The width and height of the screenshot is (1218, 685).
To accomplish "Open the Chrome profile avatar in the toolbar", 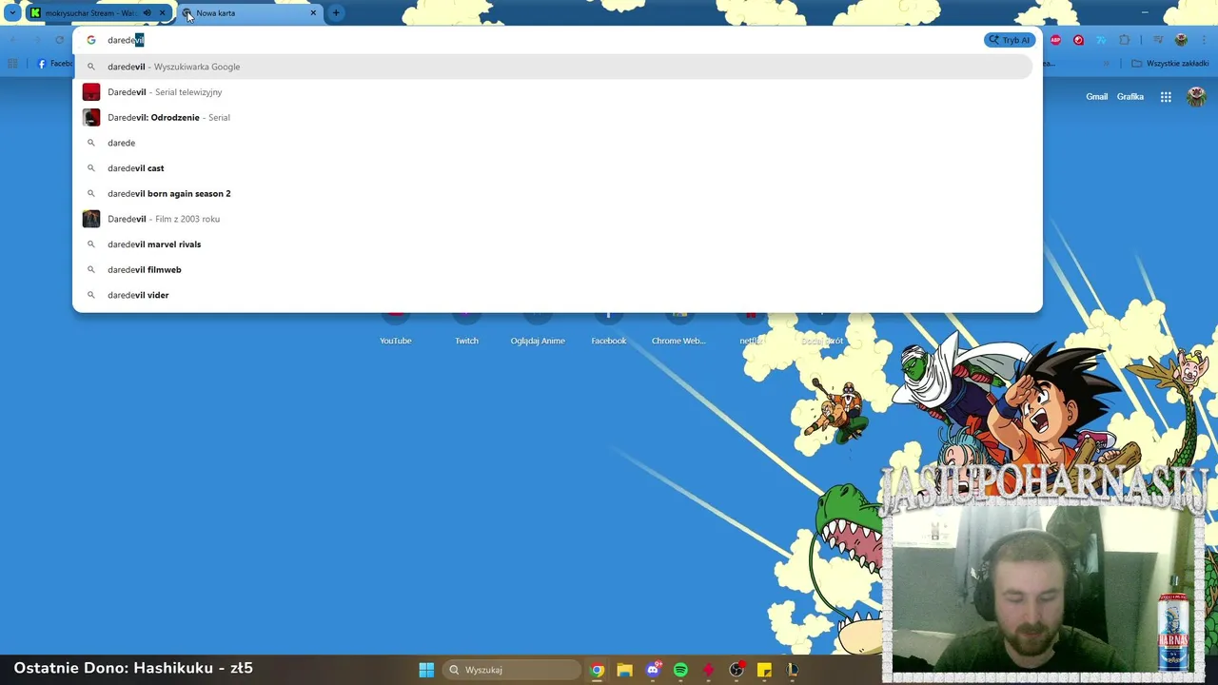I will [1181, 40].
